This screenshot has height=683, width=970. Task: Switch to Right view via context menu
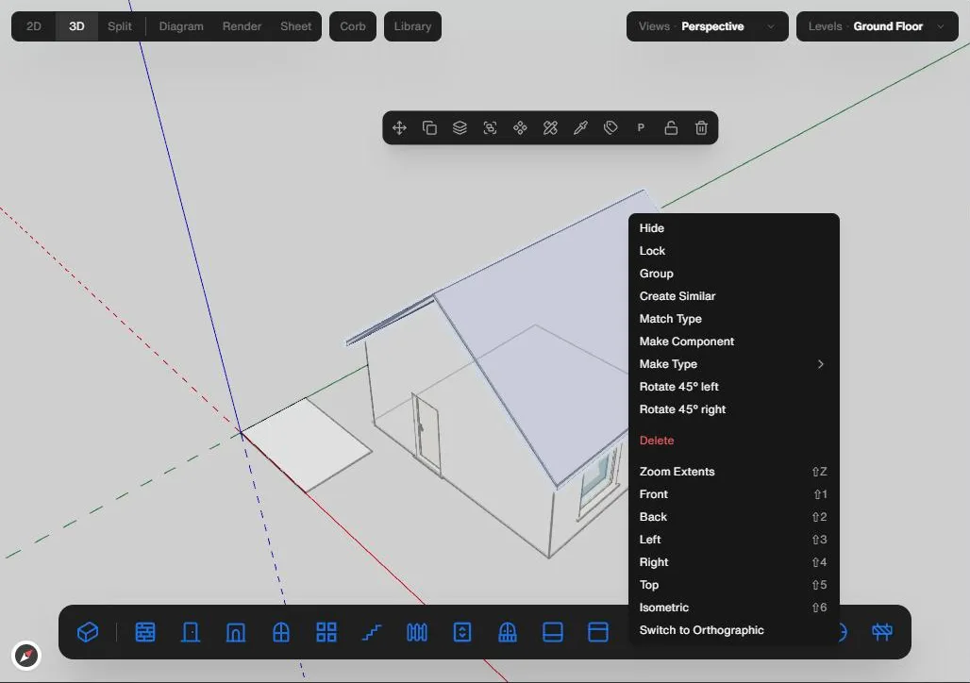click(x=734, y=562)
